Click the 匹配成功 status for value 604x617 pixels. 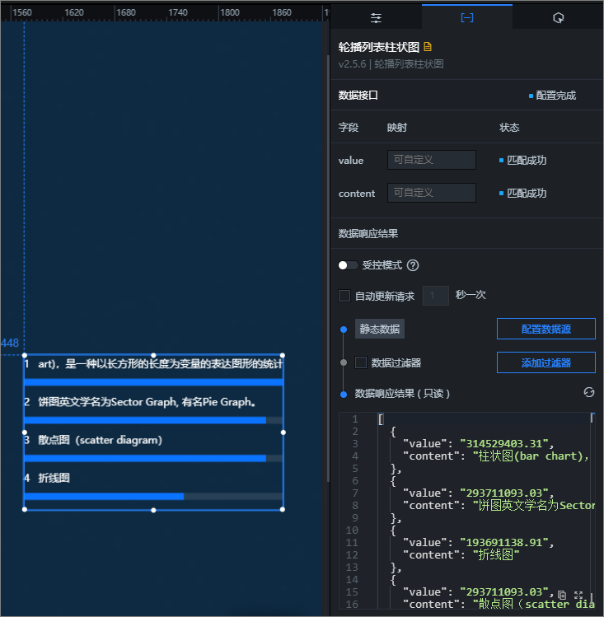click(x=527, y=160)
